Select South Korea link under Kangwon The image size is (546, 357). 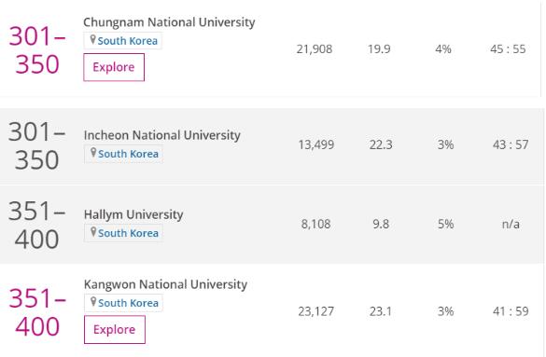point(128,303)
